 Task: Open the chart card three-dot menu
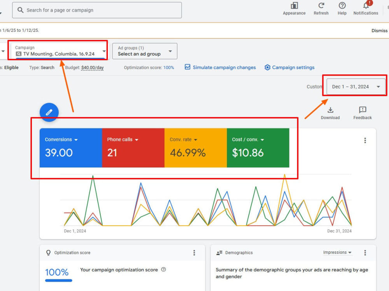point(365,140)
